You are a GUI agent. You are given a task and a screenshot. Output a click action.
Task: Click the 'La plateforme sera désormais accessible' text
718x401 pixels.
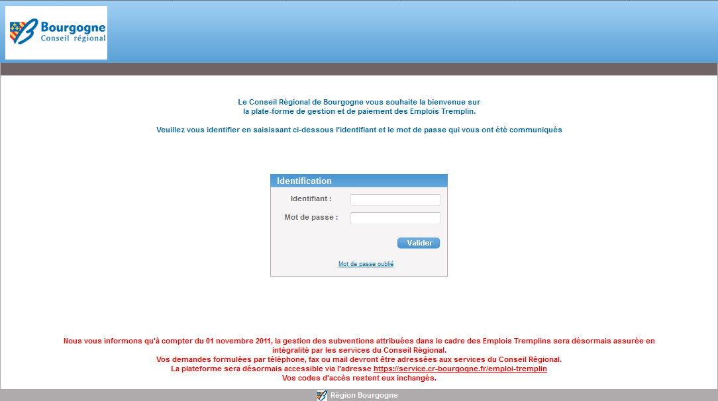point(272,369)
